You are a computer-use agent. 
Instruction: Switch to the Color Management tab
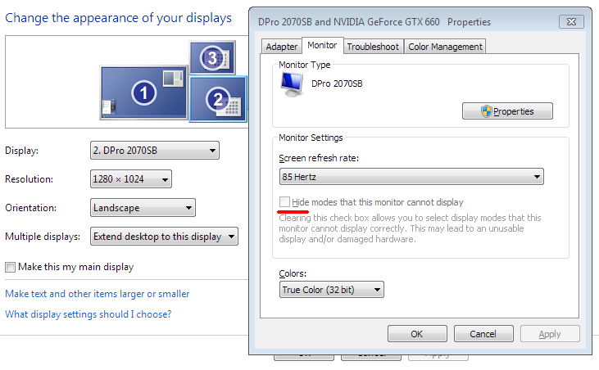tap(445, 47)
